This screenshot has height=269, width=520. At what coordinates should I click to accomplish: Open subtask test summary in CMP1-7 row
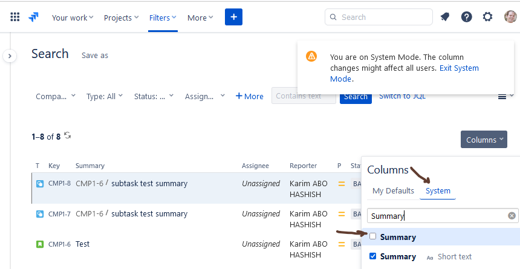pos(149,214)
